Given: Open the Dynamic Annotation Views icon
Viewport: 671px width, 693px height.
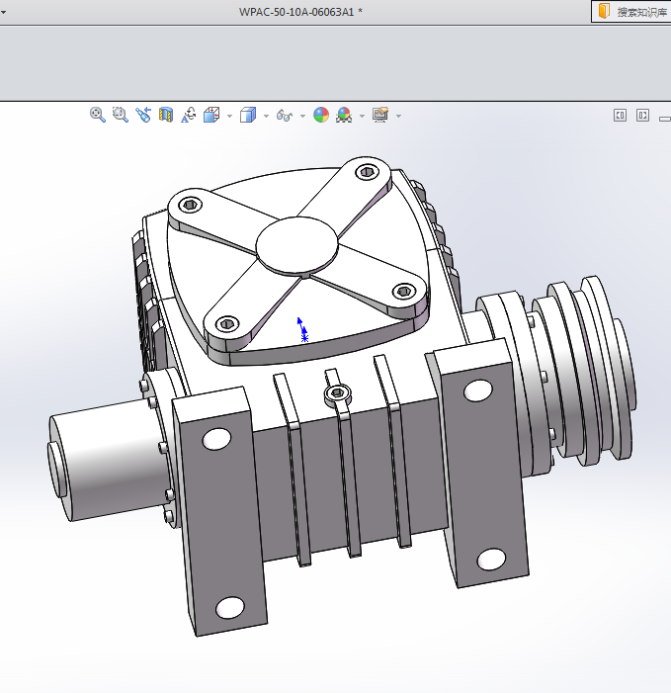Looking at the screenshot, I should [x=189, y=115].
